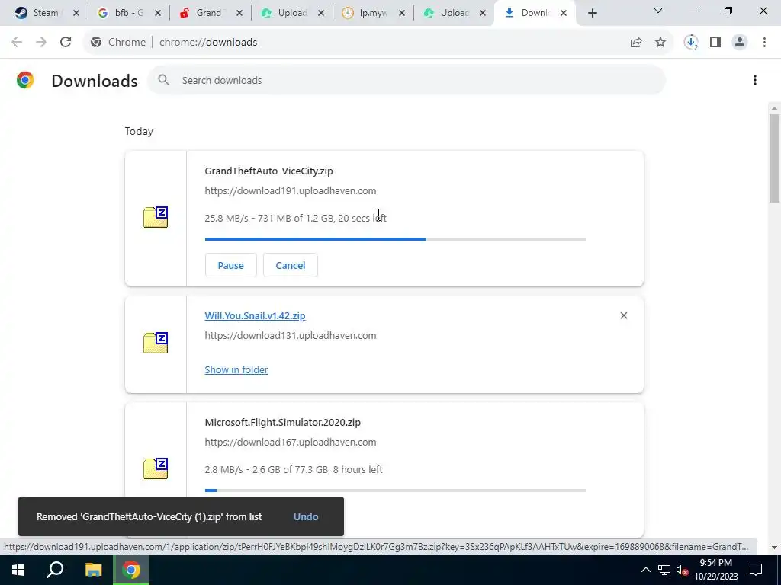781x585 pixels.
Task: Reload the downloads page
Action: point(66,43)
